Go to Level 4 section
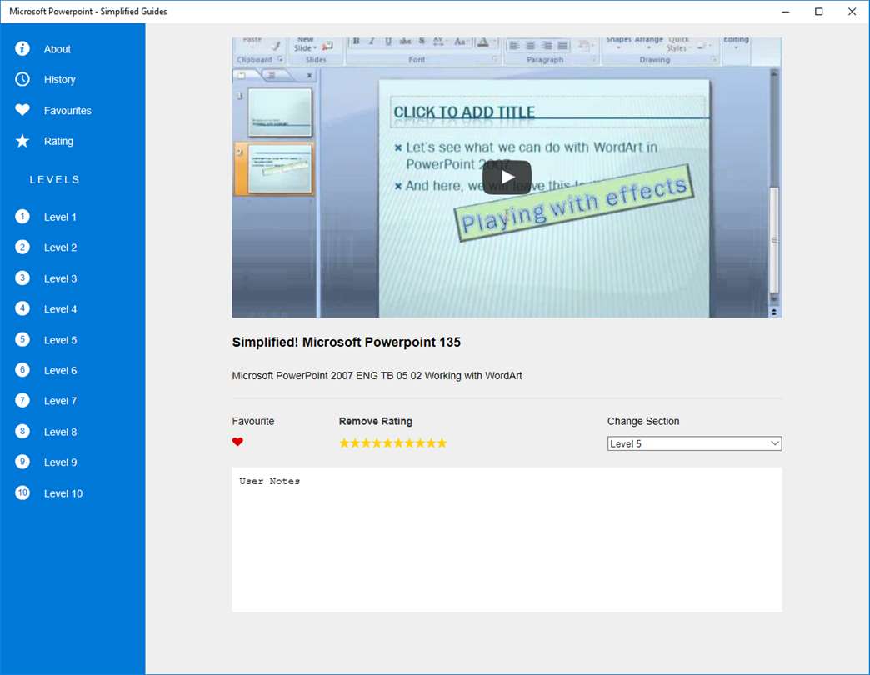The height and width of the screenshot is (675, 870). coord(61,309)
